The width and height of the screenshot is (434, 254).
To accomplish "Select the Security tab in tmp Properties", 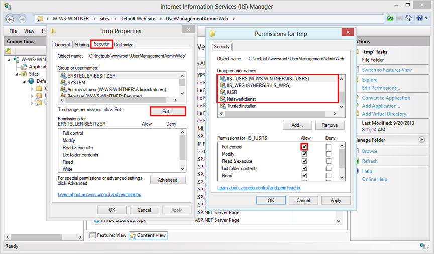I will [x=101, y=44].
